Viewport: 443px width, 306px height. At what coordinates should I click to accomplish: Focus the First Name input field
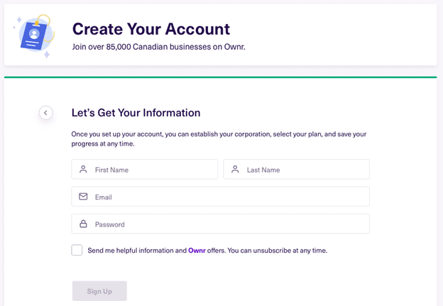pyautogui.click(x=144, y=169)
